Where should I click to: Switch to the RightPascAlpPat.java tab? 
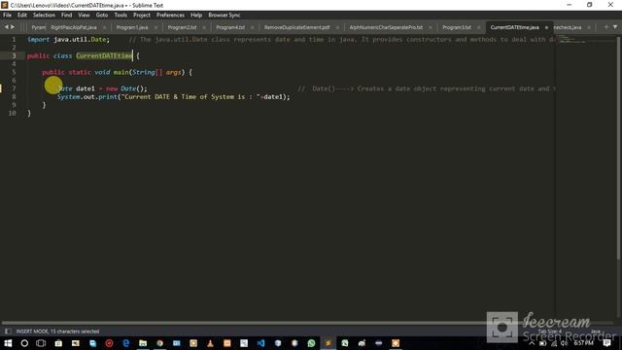pyautogui.click(x=74, y=27)
